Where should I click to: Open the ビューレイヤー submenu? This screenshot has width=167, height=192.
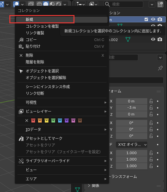tap(62, 112)
